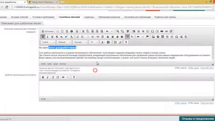
Task: Switch to История событий tab
Action: (19, 17)
